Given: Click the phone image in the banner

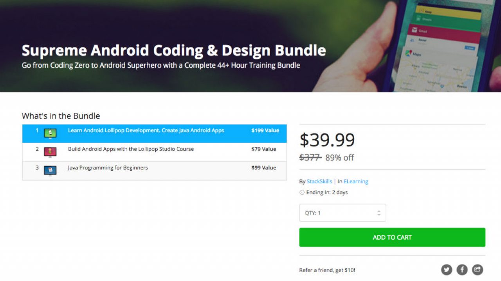Looking at the screenshot, I should pos(442,47).
